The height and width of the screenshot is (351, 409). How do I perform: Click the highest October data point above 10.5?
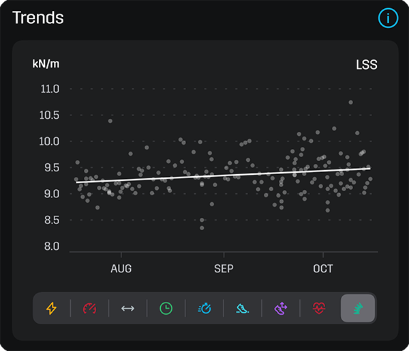(350, 102)
